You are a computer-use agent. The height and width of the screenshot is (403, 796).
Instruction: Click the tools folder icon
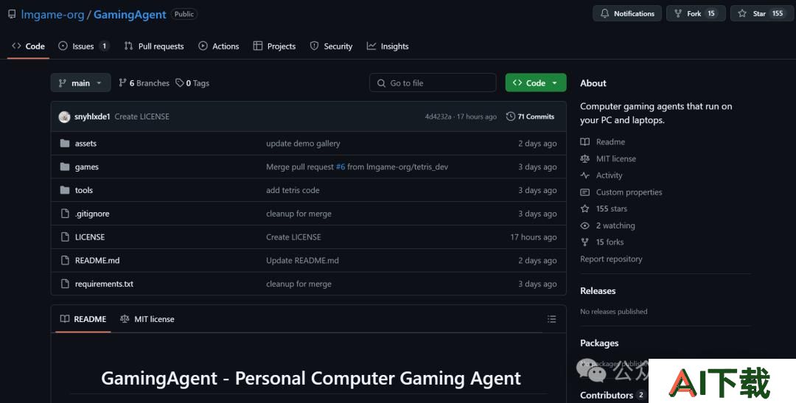(65, 190)
